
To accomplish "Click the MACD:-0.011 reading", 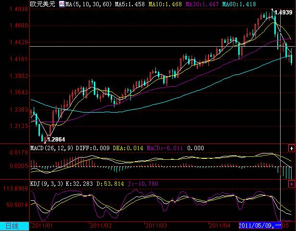I will click(x=165, y=148).
